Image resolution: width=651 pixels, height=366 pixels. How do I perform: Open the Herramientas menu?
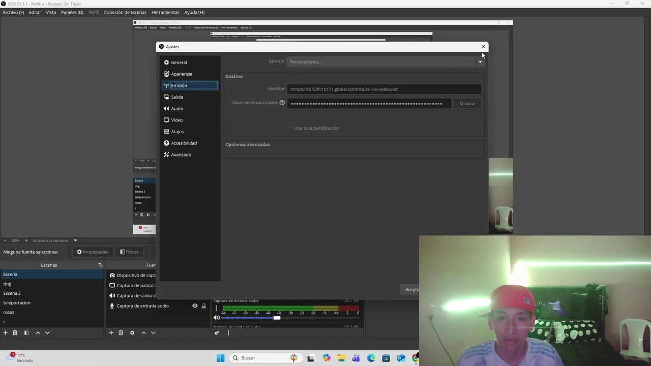pyautogui.click(x=165, y=12)
